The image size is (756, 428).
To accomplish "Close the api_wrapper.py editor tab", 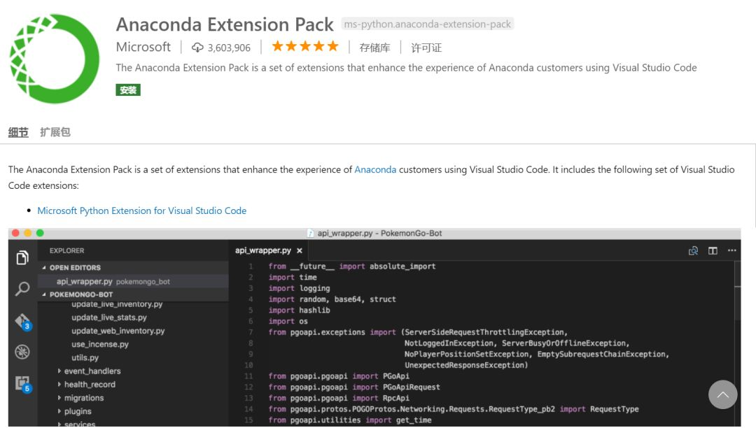I will (300, 250).
